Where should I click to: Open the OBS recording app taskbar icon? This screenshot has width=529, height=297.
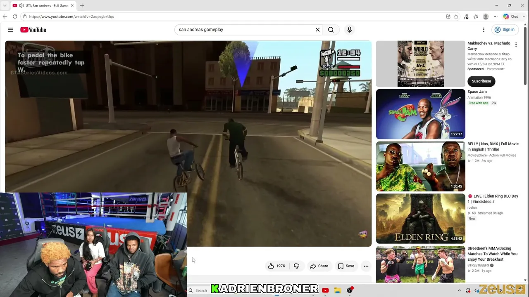[350, 290]
